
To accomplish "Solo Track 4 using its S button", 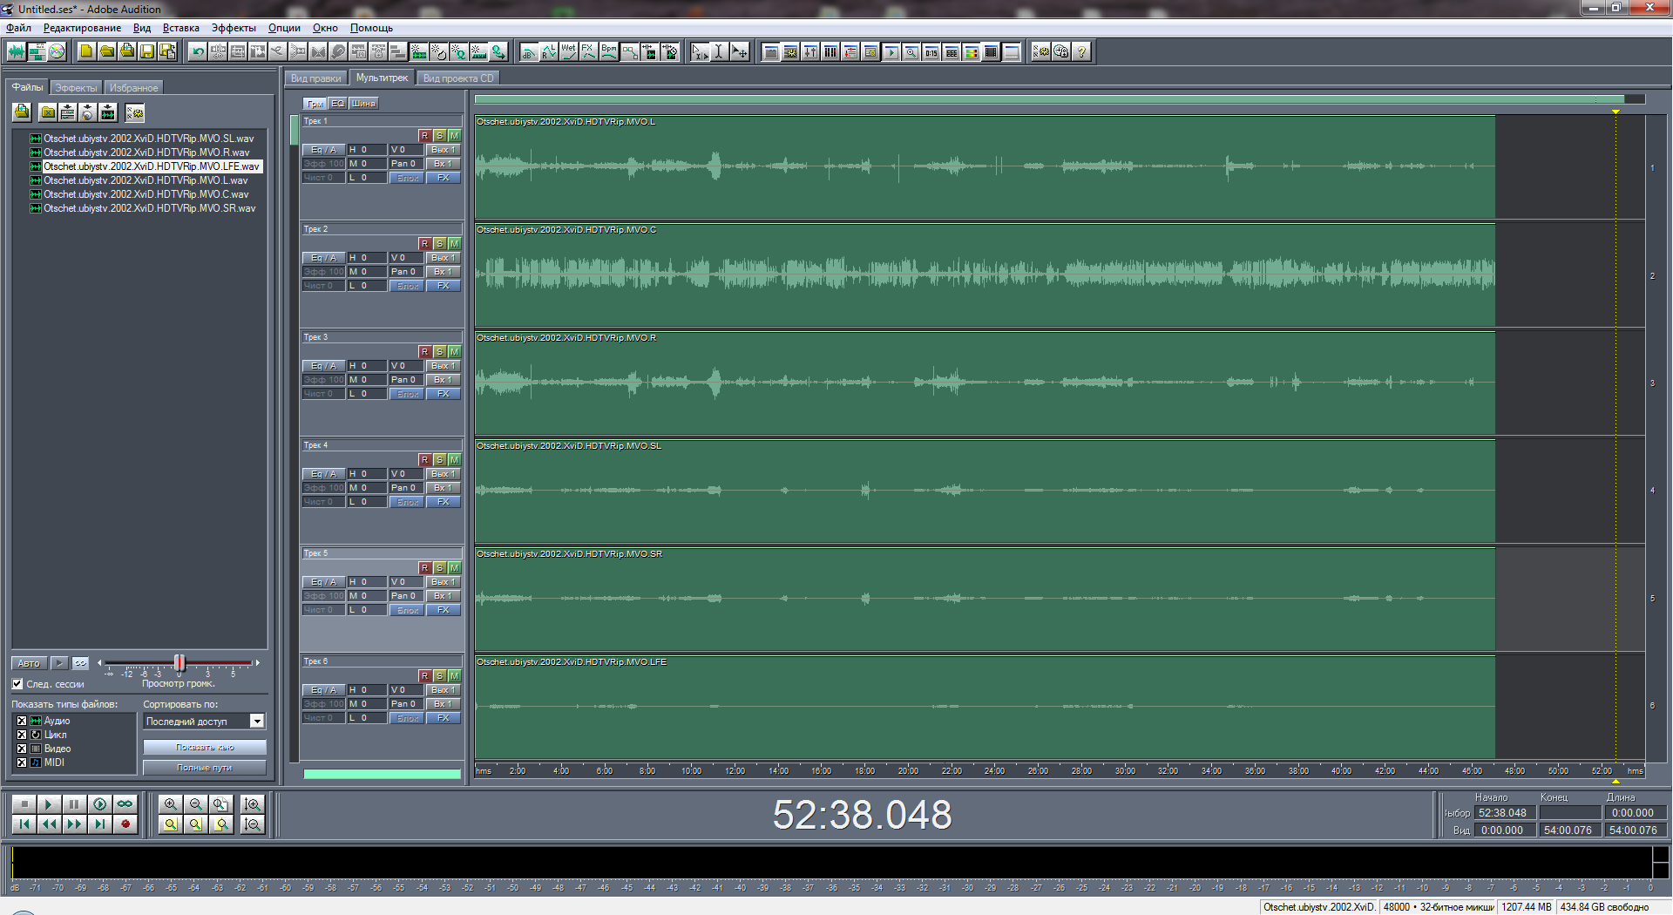I will (439, 460).
